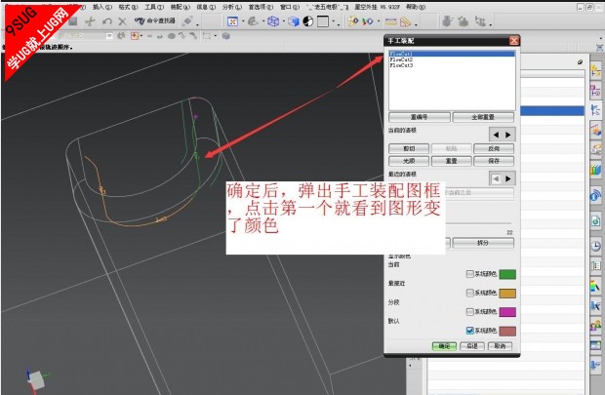
Task: Click the dashed rectangle selection icon
Action: (207, 36)
